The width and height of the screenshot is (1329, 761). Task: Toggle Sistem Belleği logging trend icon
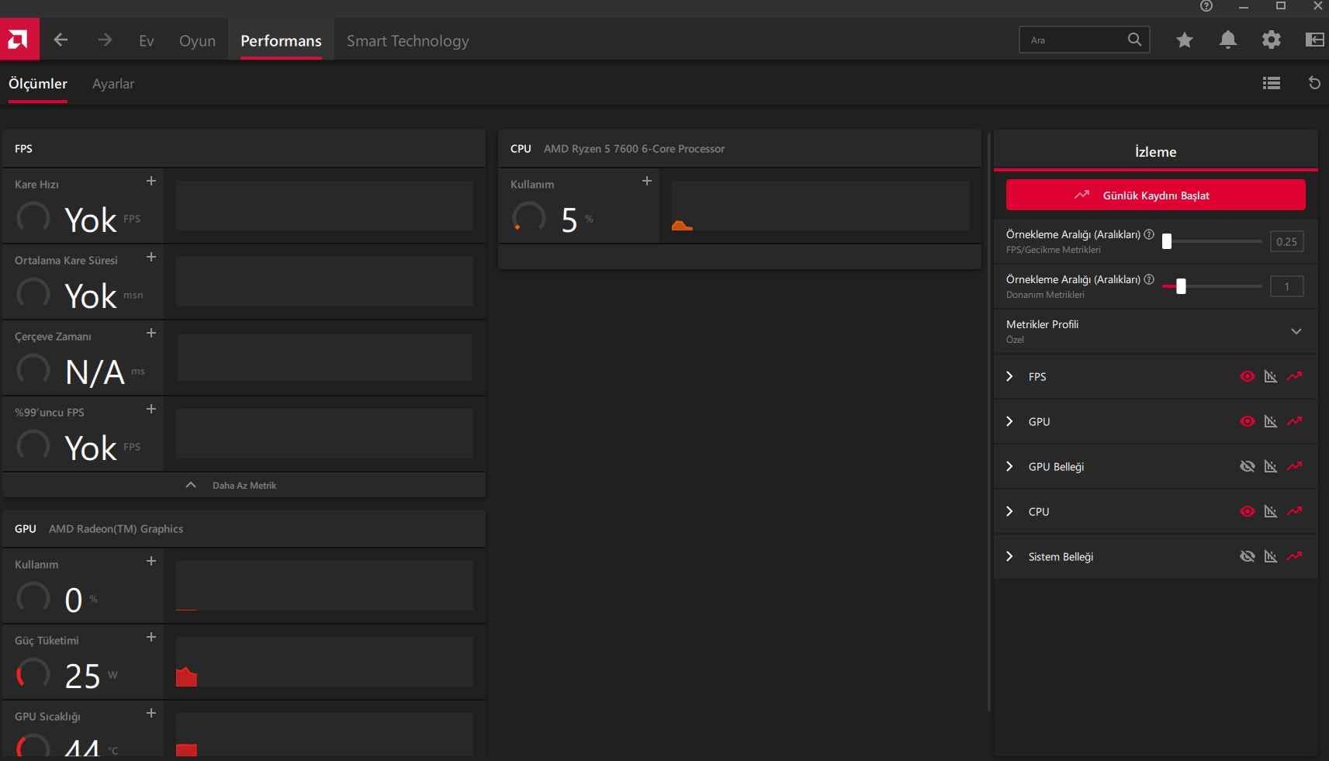pyautogui.click(x=1294, y=556)
